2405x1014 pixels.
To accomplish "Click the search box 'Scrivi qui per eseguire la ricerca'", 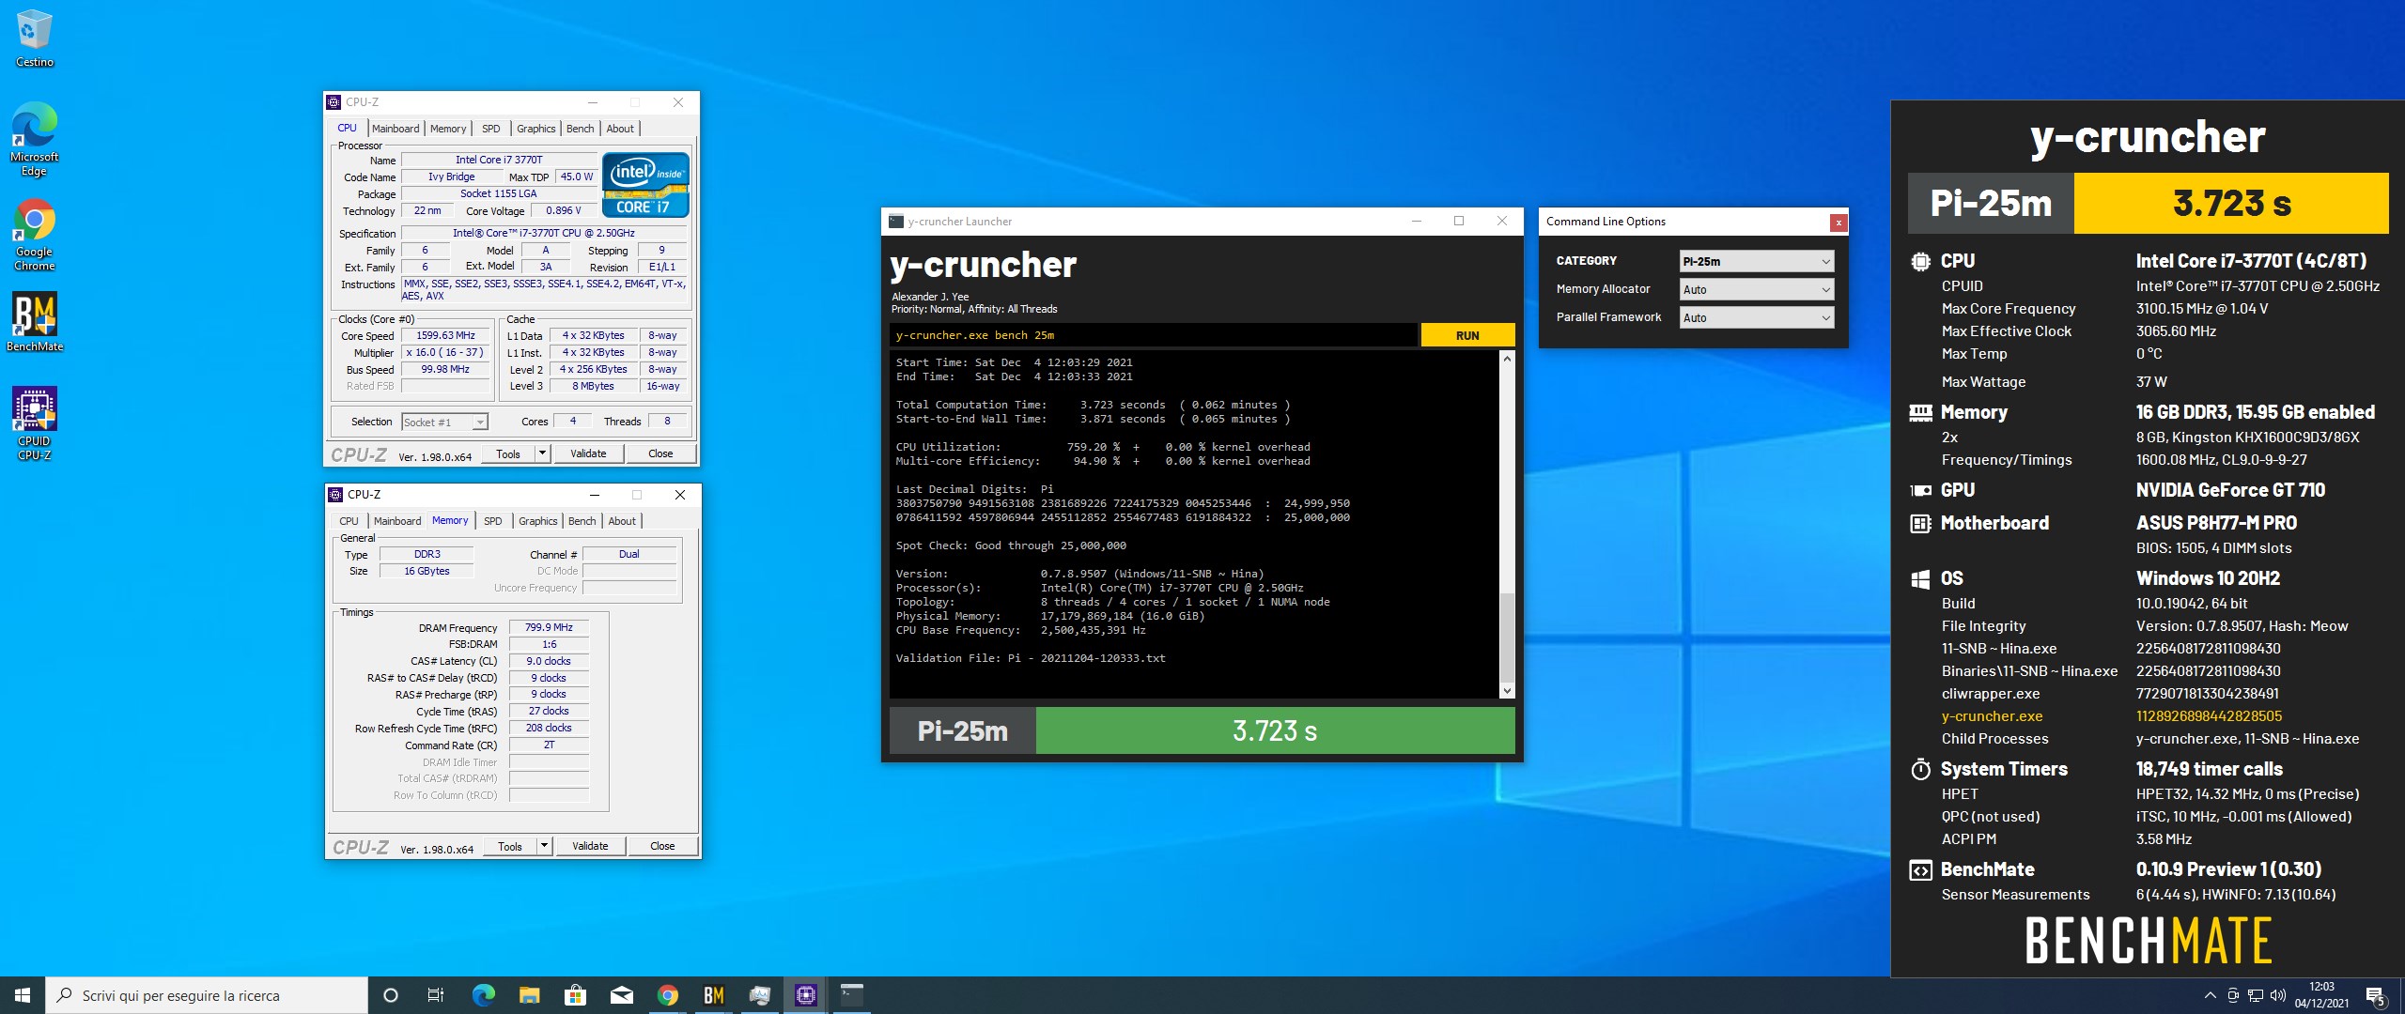I will [x=207, y=995].
